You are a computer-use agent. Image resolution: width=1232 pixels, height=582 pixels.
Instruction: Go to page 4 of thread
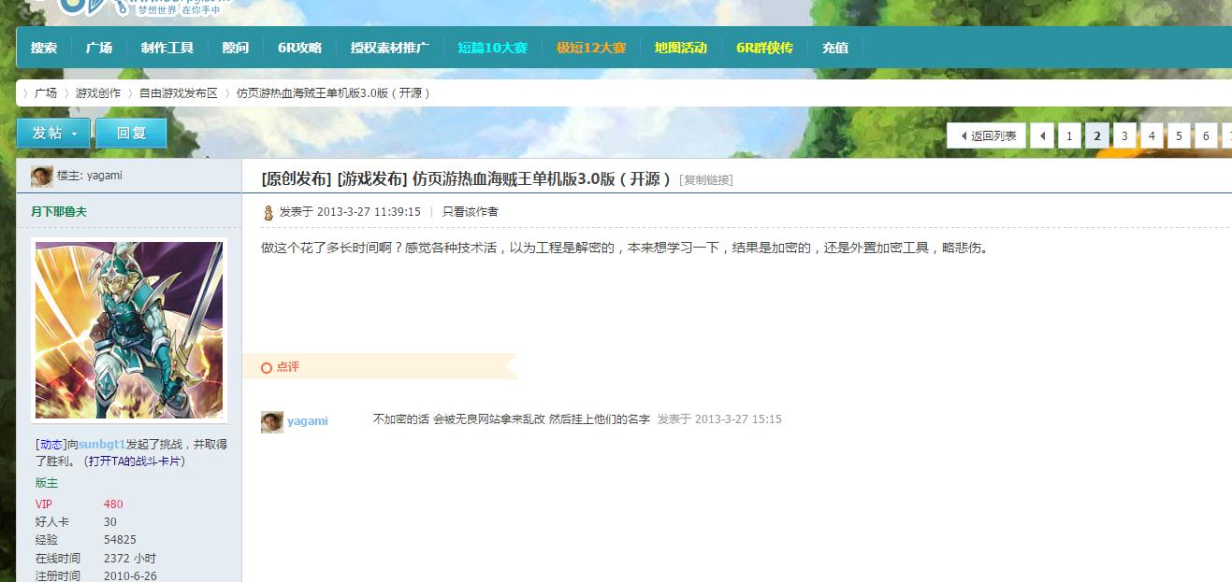(1152, 136)
